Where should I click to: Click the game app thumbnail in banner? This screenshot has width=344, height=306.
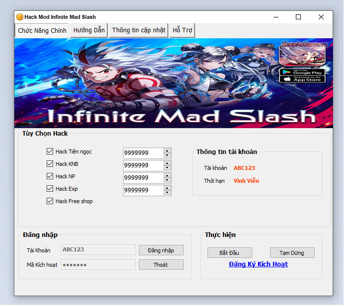[302, 56]
